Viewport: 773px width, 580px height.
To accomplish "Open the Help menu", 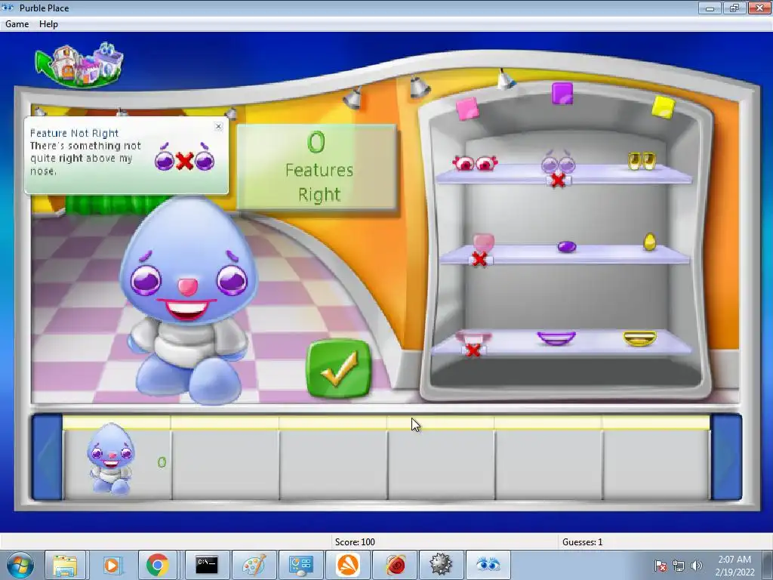I will coord(48,23).
